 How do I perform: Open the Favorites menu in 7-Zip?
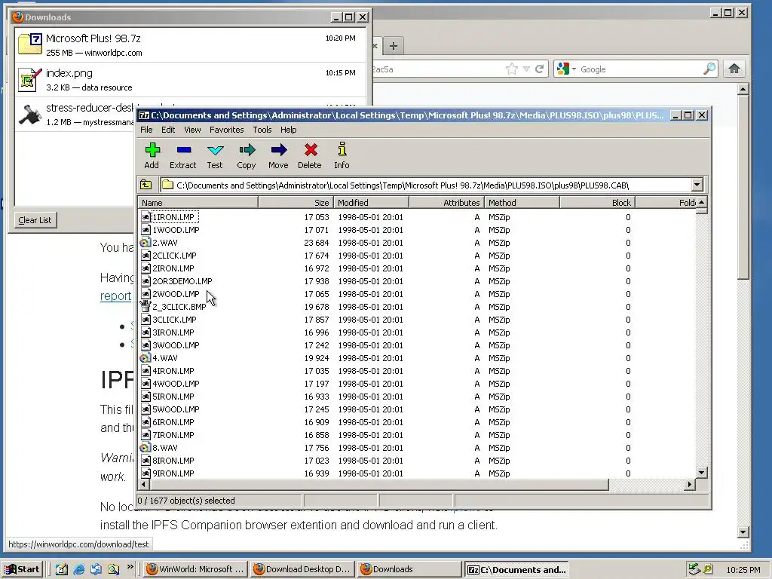pyautogui.click(x=226, y=130)
